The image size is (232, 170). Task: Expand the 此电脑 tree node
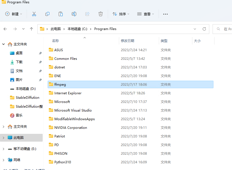click(x=4, y=138)
